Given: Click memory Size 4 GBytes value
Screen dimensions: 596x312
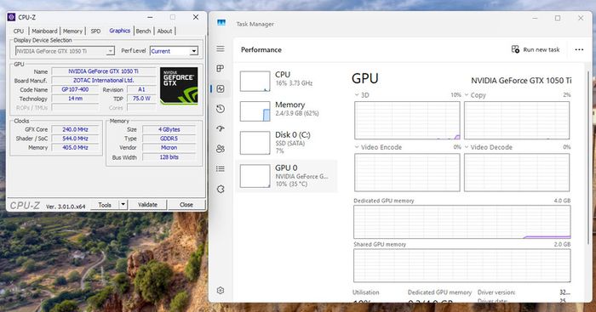Looking at the screenshot, I should pyautogui.click(x=169, y=129).
